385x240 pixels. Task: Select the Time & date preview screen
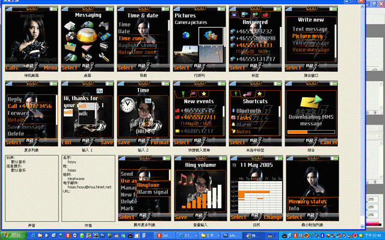pos(143,39)
